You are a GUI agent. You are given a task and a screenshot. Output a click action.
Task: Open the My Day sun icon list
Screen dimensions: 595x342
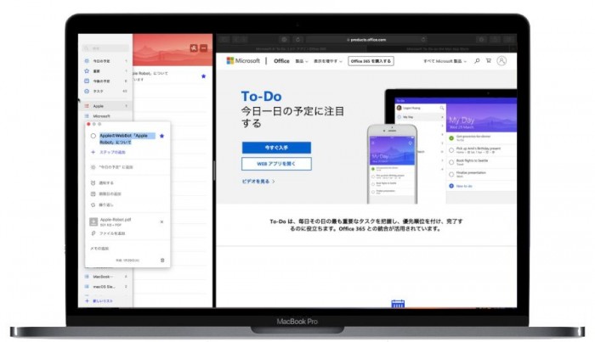pos(105,60)
